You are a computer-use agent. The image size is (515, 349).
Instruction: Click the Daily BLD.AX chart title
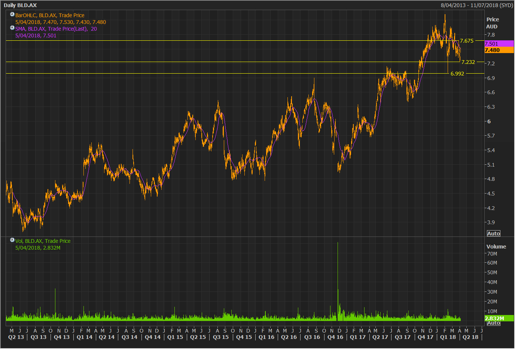pos(20,5)
